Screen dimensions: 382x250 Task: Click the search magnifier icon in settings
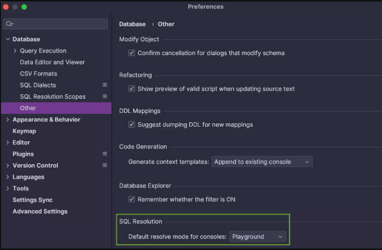pos(9,24)
